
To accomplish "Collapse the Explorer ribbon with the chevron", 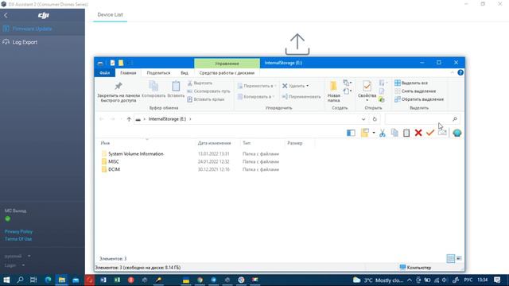I will pyautogui.click(x=453, y=72).
